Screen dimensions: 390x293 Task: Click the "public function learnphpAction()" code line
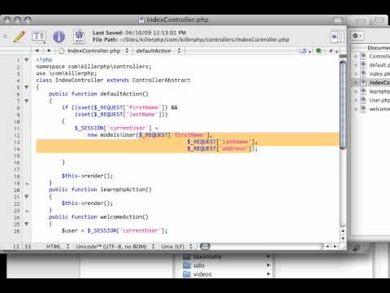pos(100,190)
